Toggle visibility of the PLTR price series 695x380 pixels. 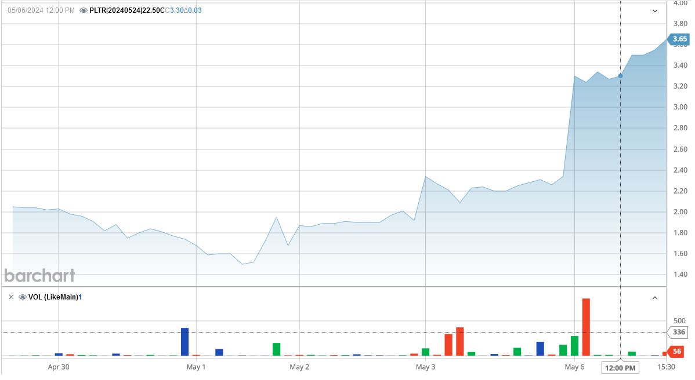click(x=84, y=10)
